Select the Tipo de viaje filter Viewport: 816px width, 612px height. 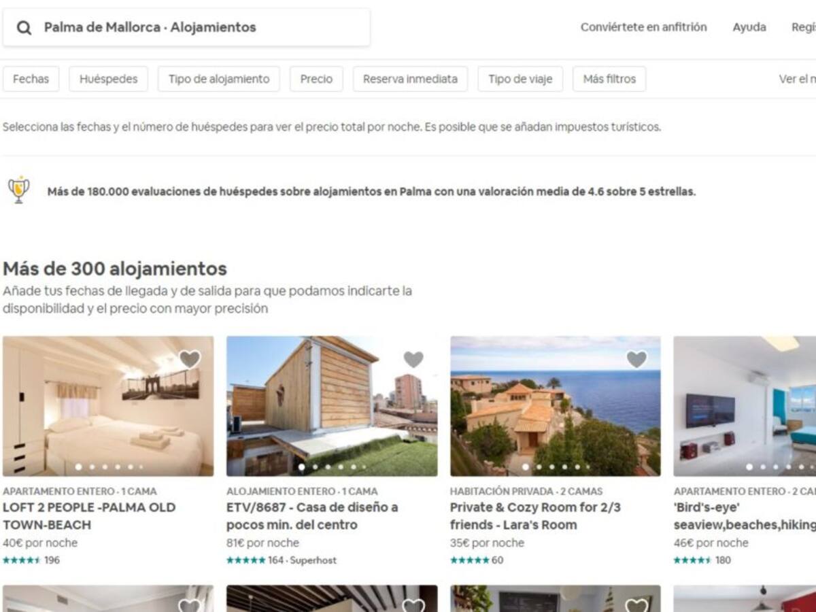520,79
